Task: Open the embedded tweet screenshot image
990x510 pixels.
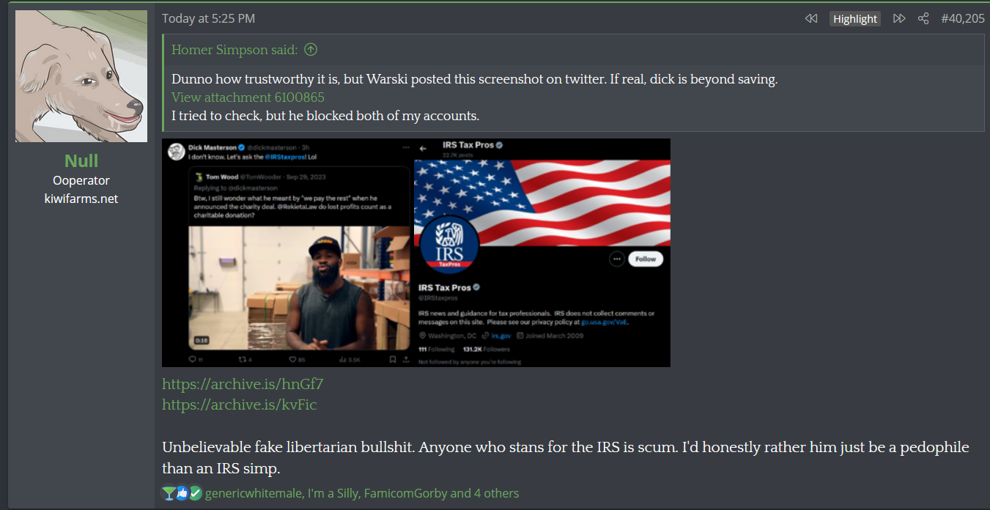Action: click(416, 253)
